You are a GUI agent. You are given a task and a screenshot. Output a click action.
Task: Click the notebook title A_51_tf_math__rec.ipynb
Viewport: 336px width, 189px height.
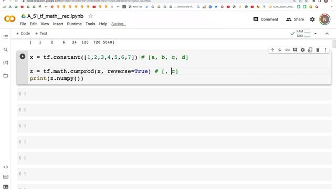click(x=55, y=16)
